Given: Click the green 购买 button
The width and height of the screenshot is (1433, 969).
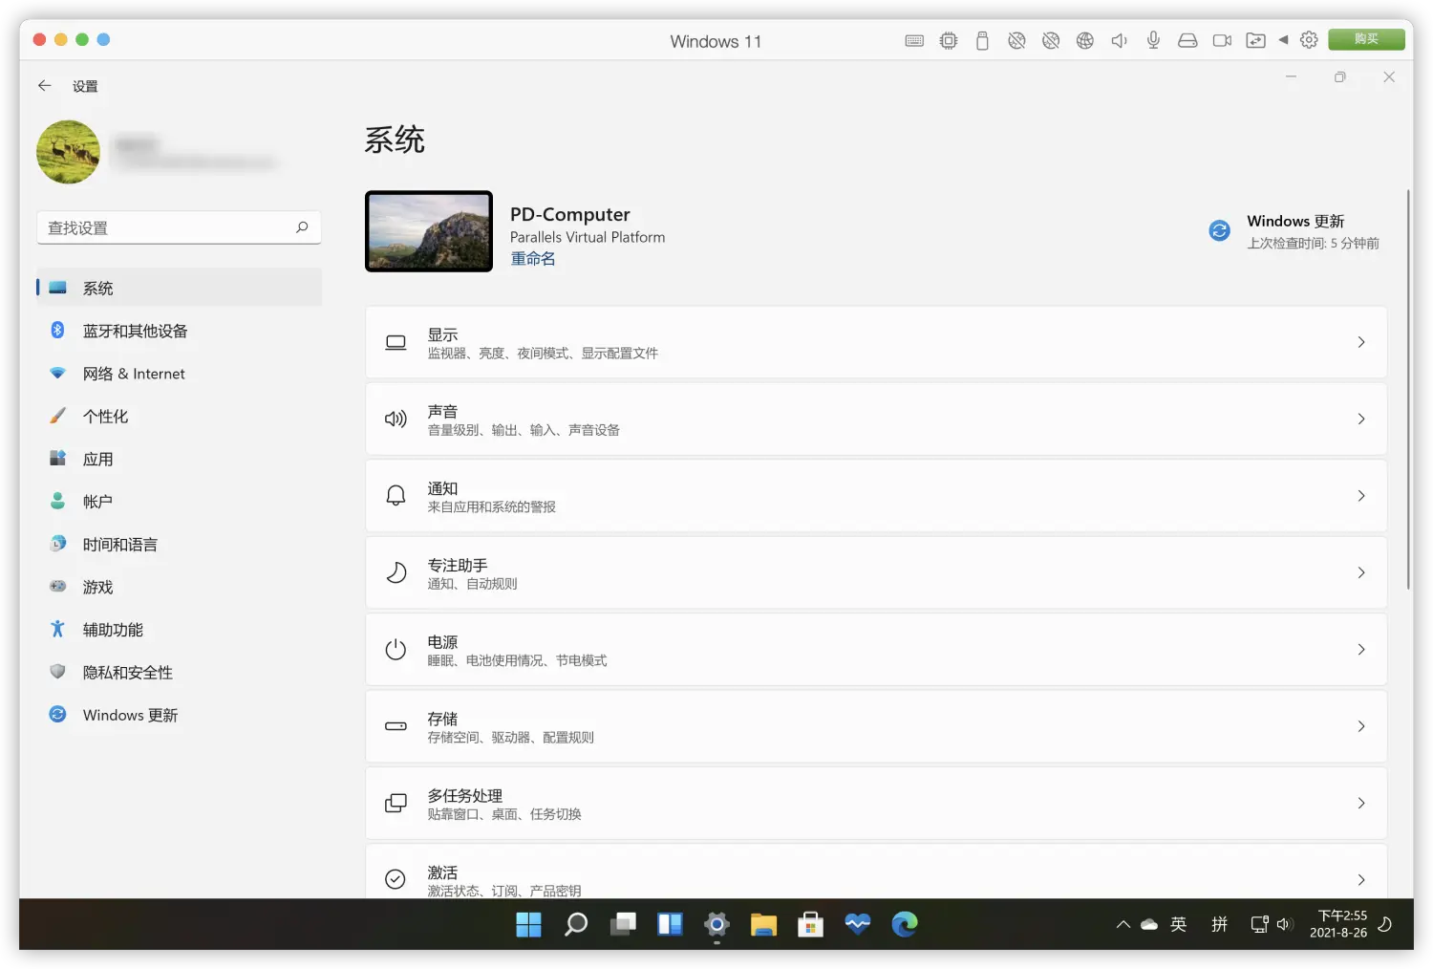Looking at the screenshot, I should (1366, 39).
